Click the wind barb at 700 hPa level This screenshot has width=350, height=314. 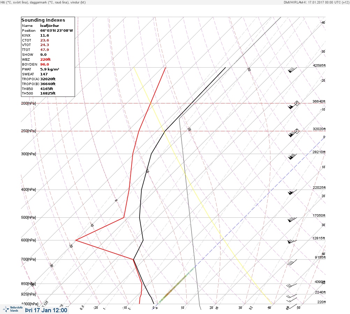(292, 262)
